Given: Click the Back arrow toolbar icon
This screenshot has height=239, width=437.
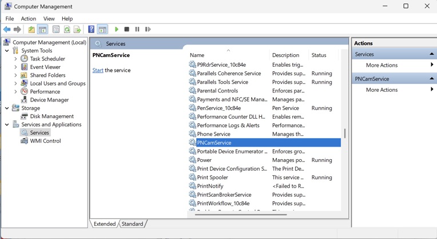Looking at the screenshot, I should [x=7, y=29].
